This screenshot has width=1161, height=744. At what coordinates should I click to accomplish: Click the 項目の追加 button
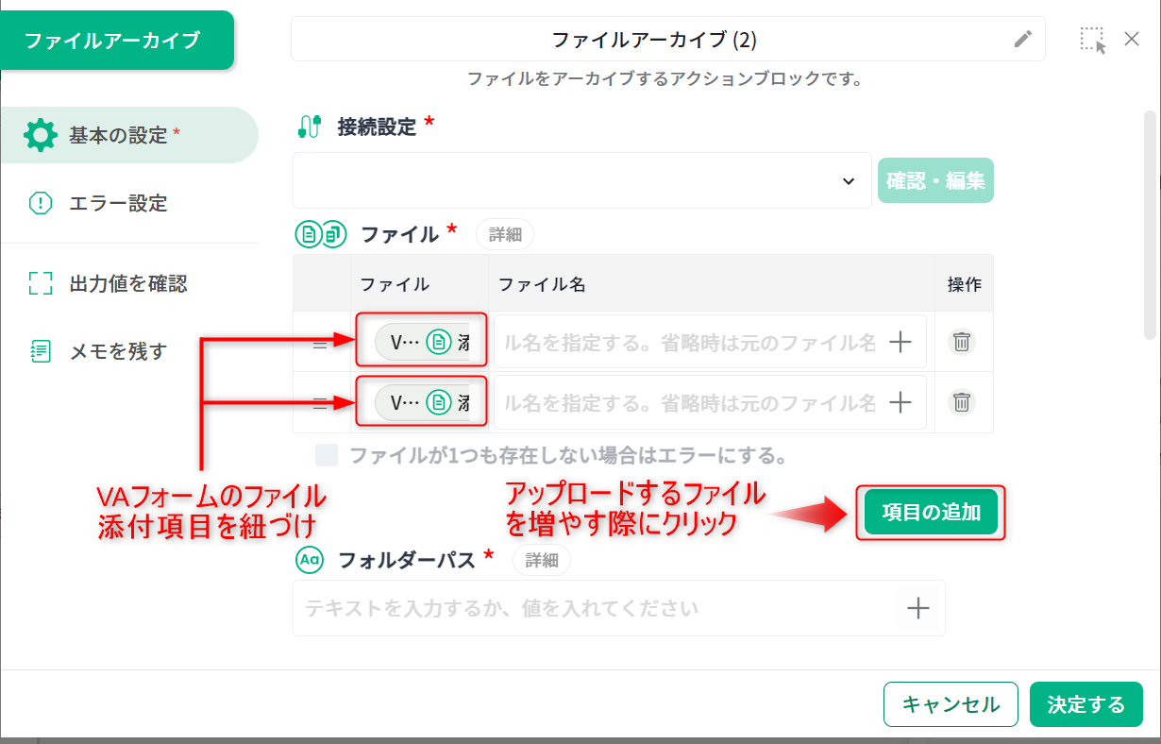(x=931, y=513)
